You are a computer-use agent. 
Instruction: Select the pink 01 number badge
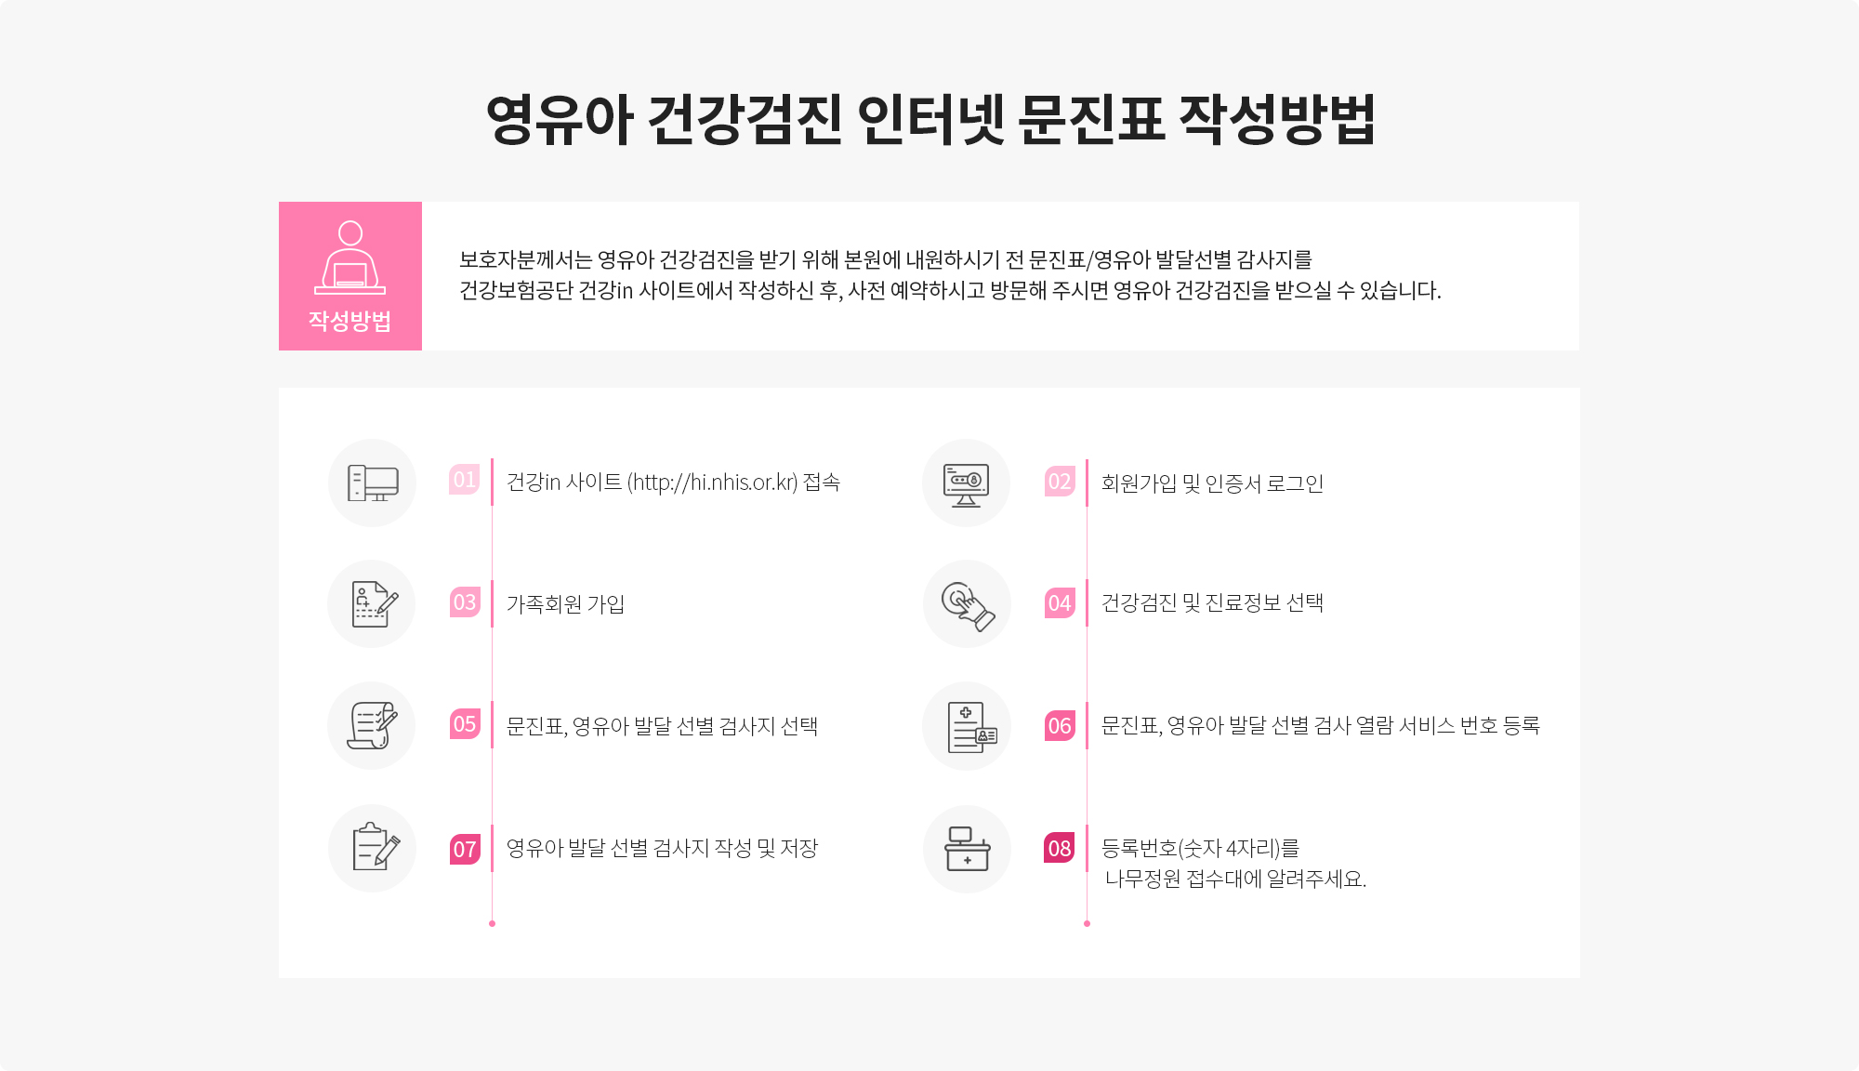pyautogui.click(x=465, y=480)
